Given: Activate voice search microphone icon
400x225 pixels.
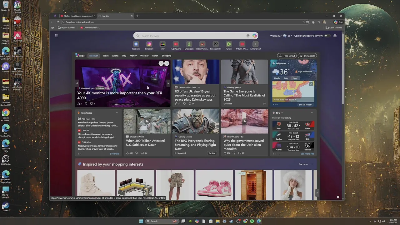Looking at the screenshot, I should point(248,36).
